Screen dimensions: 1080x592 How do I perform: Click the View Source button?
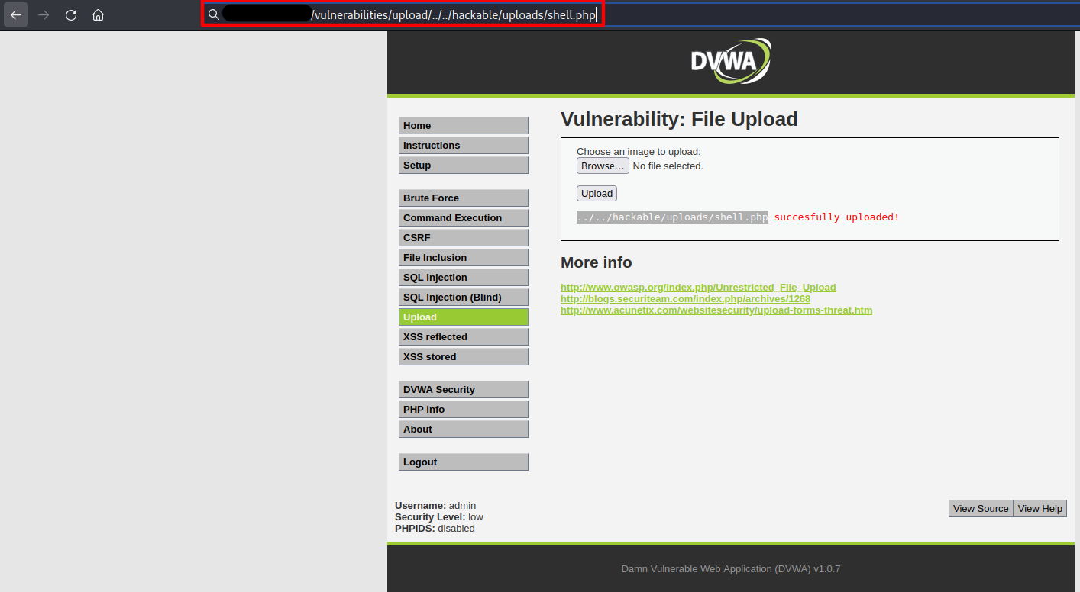[x=981, y=509]
